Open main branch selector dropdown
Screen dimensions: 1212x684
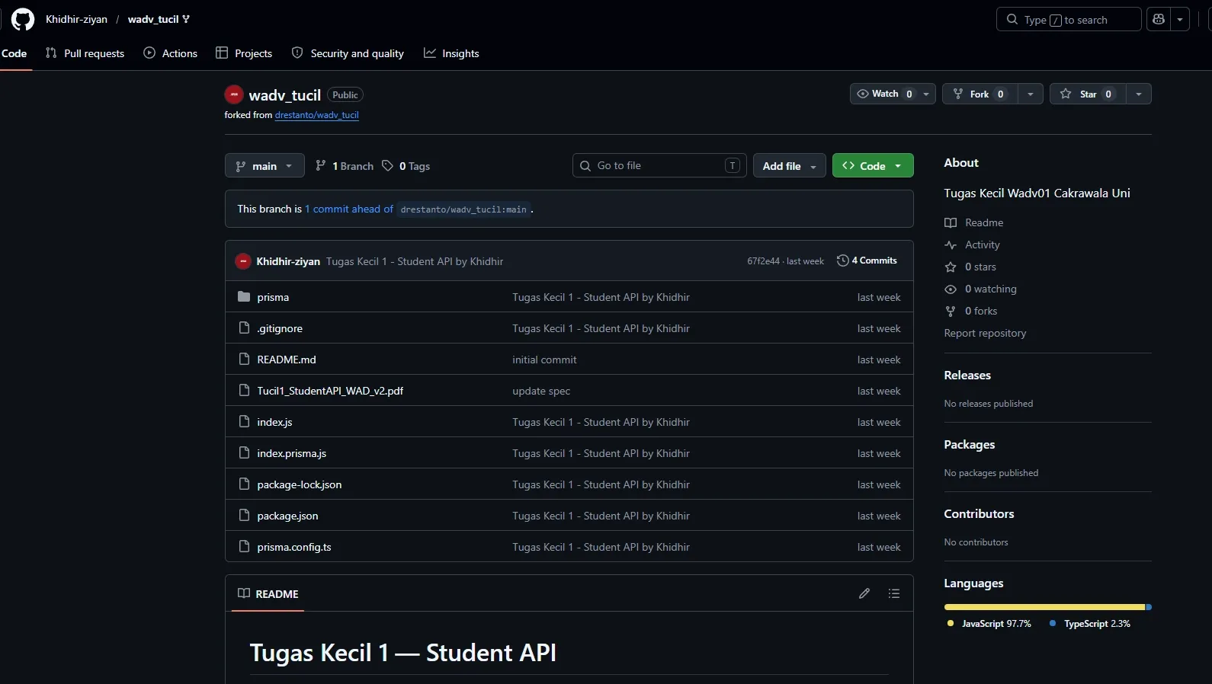pos(265,165)
